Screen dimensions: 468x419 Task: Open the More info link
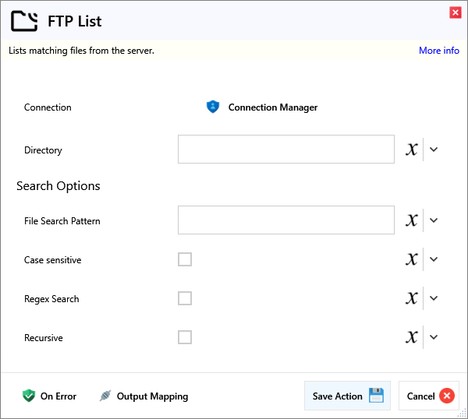(x=438, y=51)
